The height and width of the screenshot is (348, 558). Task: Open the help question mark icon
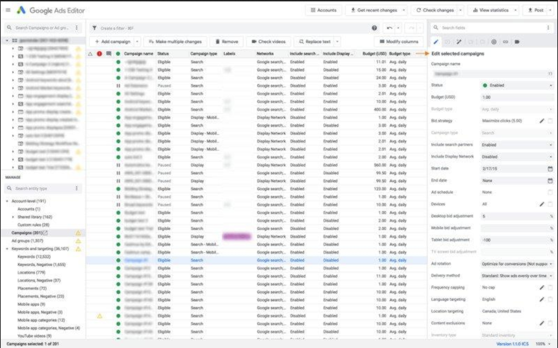click(x=374, y=28)
